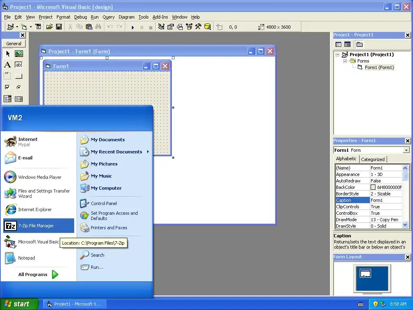Click the Properties Window toolbar icon
Viewport: 413px width, 310px height.
click(171, 27)
